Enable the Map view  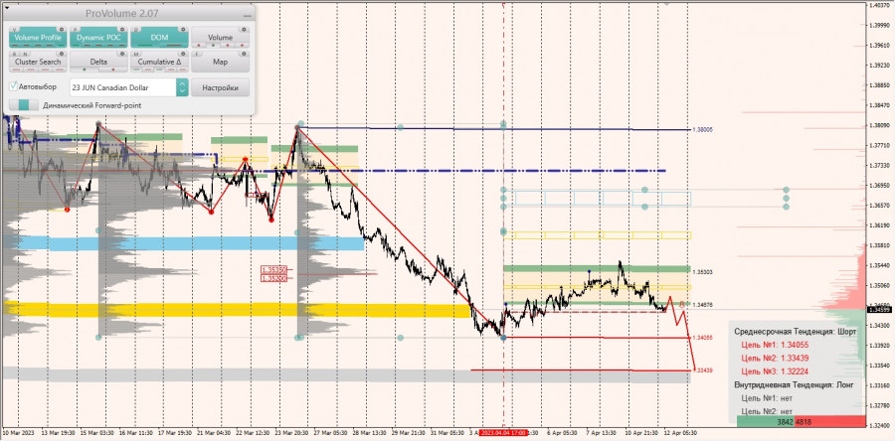click(221, 62)
